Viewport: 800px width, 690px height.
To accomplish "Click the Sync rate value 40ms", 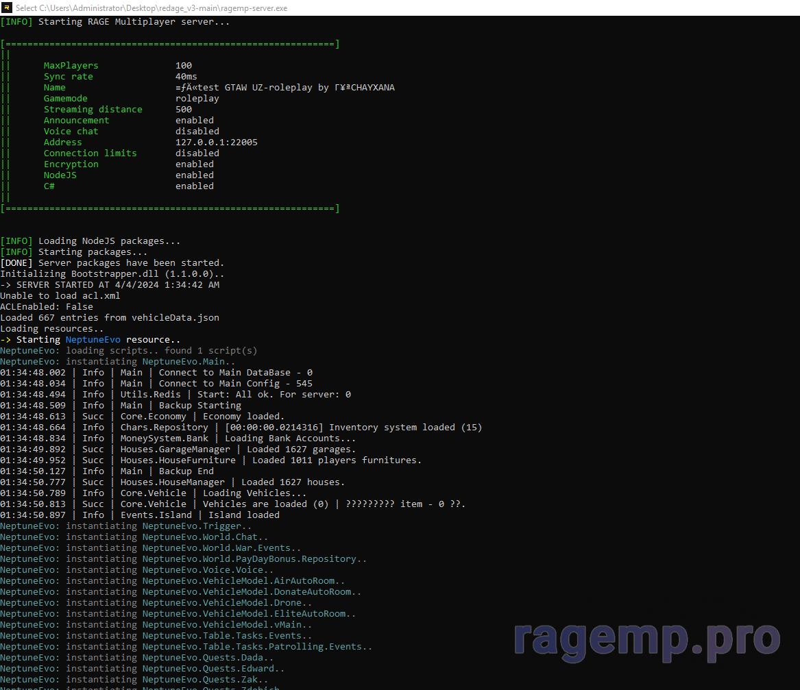I will click(186, 77).
